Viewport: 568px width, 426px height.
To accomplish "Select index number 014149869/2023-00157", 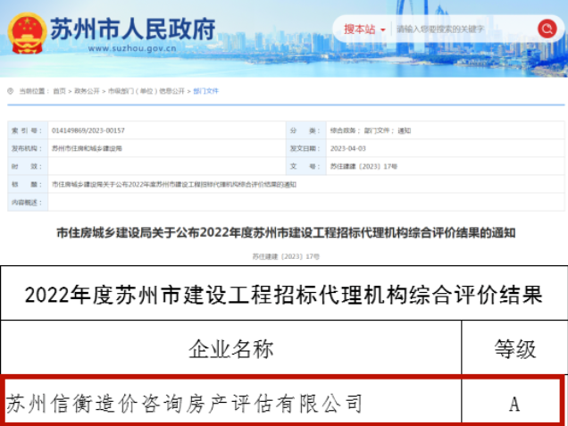I will [x=88, y=130].
